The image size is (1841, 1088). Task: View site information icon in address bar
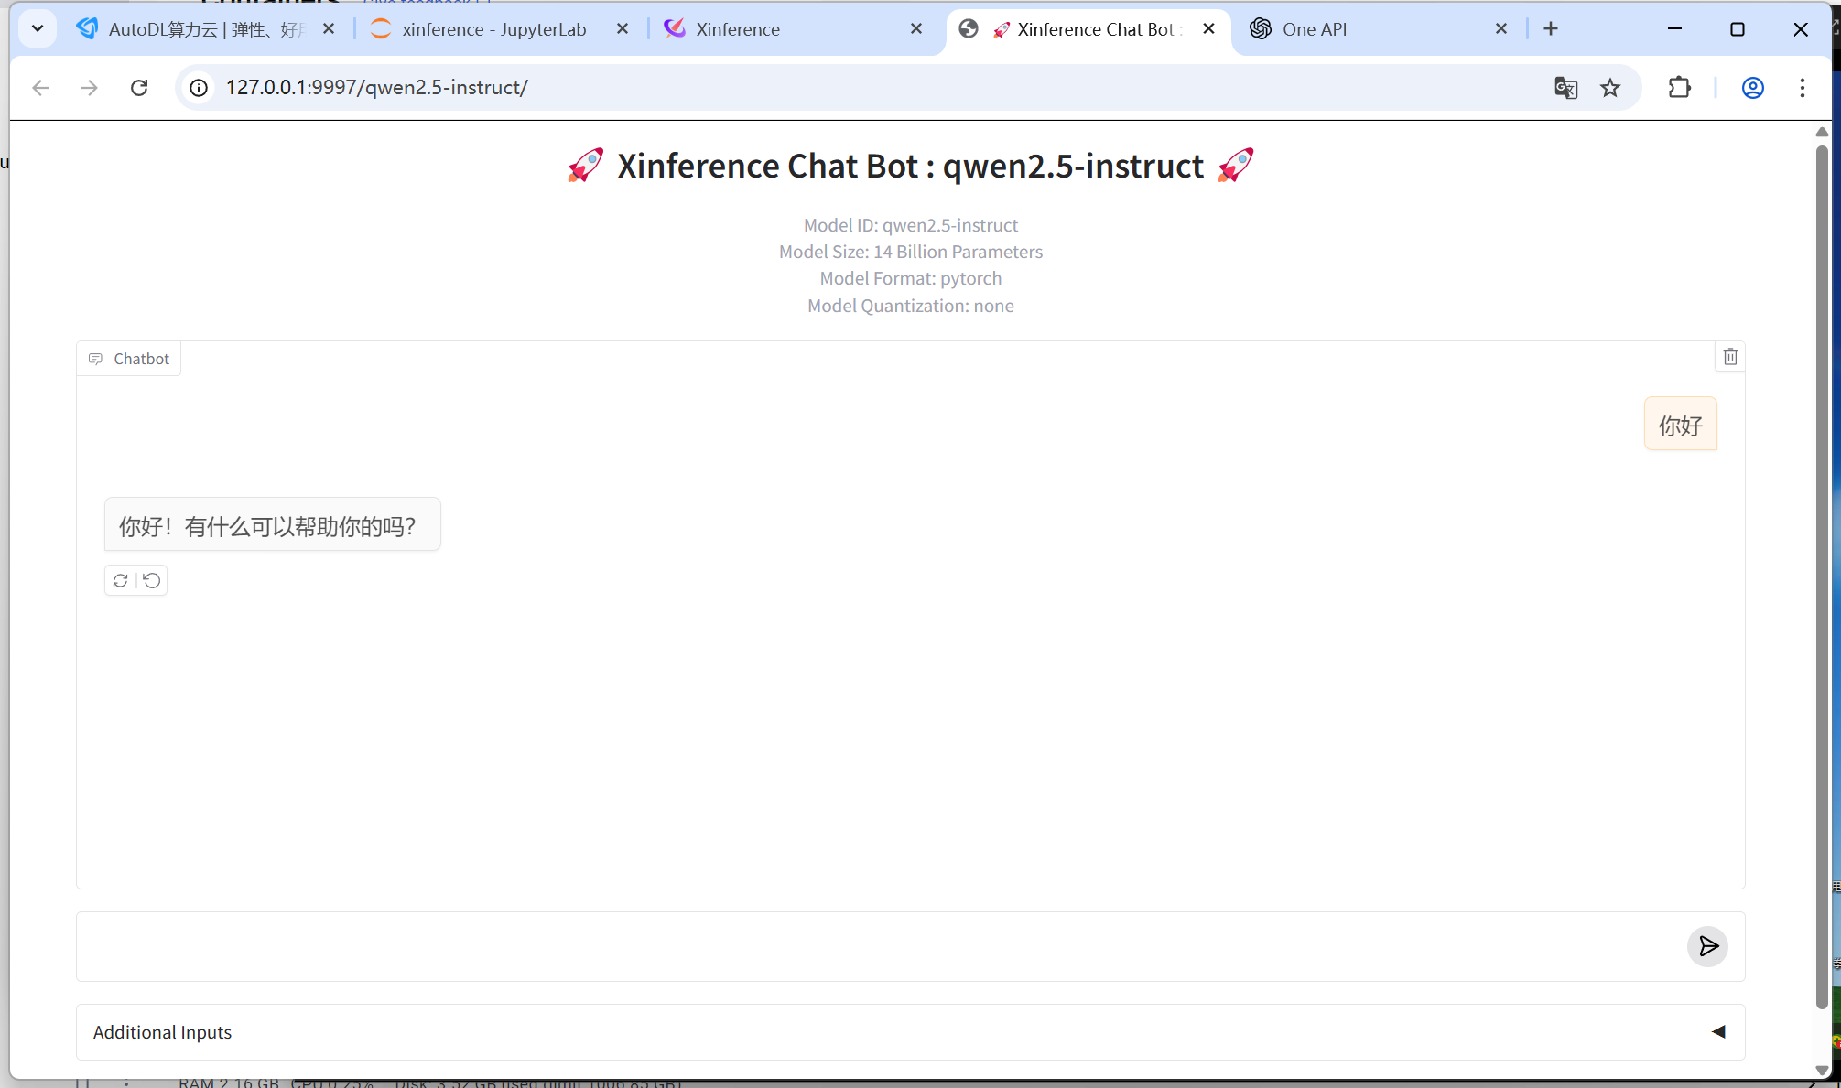[199, 88]
